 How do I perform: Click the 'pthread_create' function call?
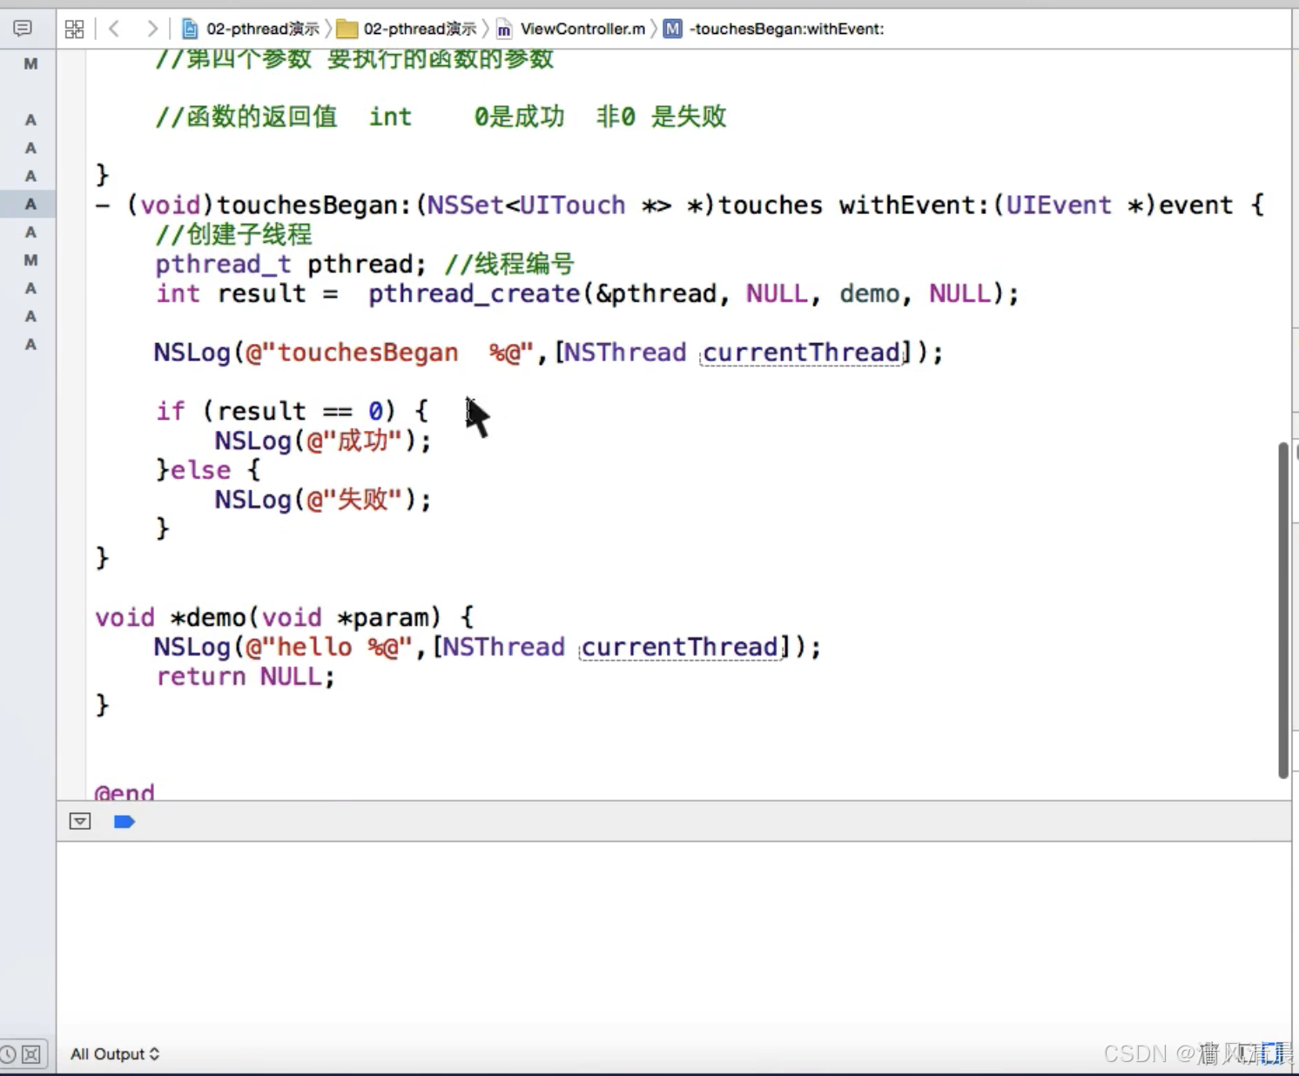[x=475, y=293]
